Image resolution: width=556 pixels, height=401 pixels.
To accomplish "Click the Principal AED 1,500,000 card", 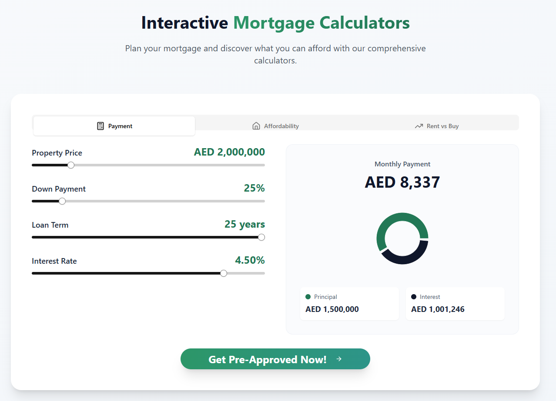I will click(x=349, y=304).
